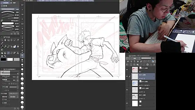Select the Auto select magic wand tool
Screen dimensions: 195x110
[18, 40]
